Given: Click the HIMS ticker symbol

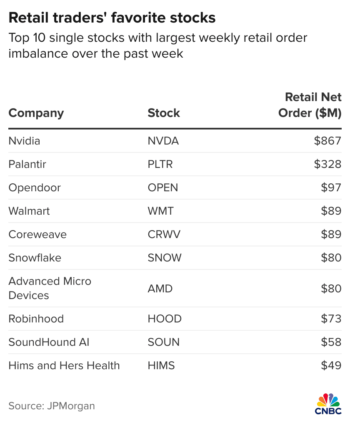Looking at the screenshot, I should coord(161,365).
